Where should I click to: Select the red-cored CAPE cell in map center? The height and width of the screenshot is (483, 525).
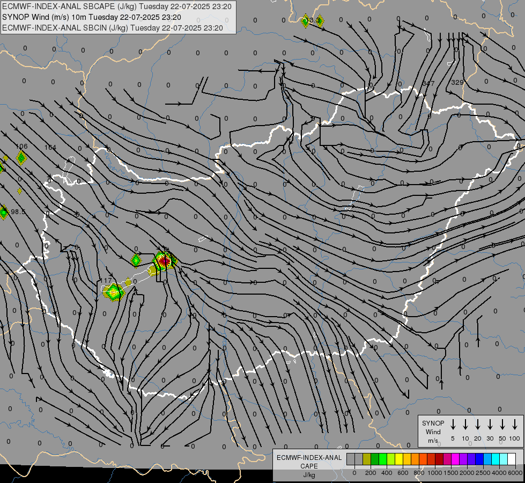[x=164, y=261]
